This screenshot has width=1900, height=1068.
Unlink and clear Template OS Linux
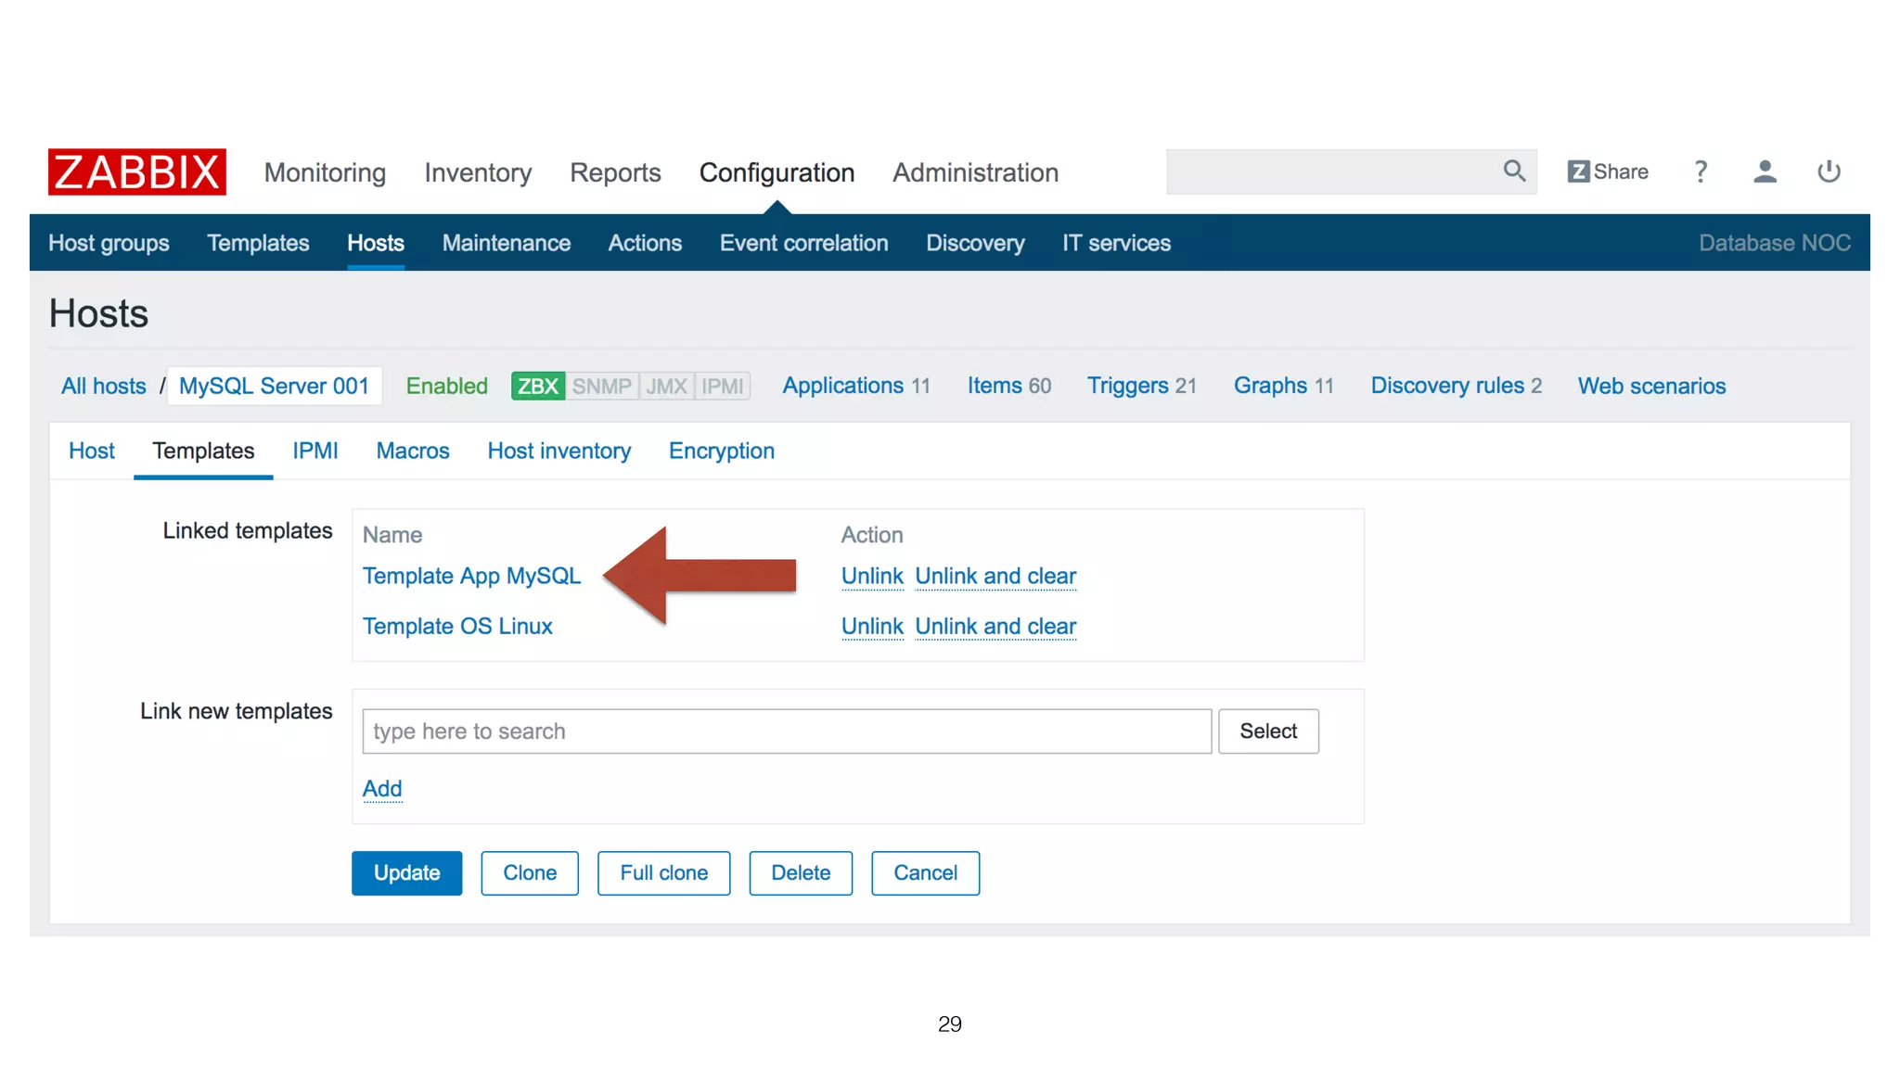[x=995, y=626]
